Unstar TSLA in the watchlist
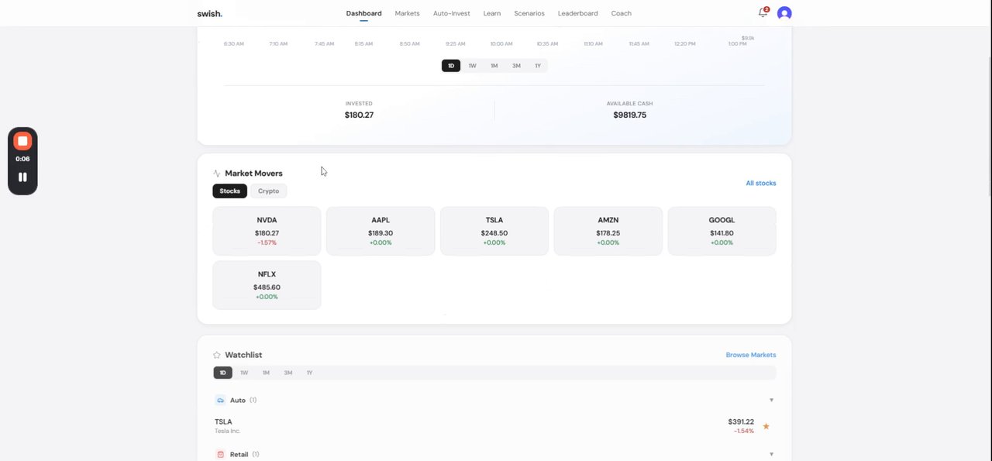 [766, 426]
